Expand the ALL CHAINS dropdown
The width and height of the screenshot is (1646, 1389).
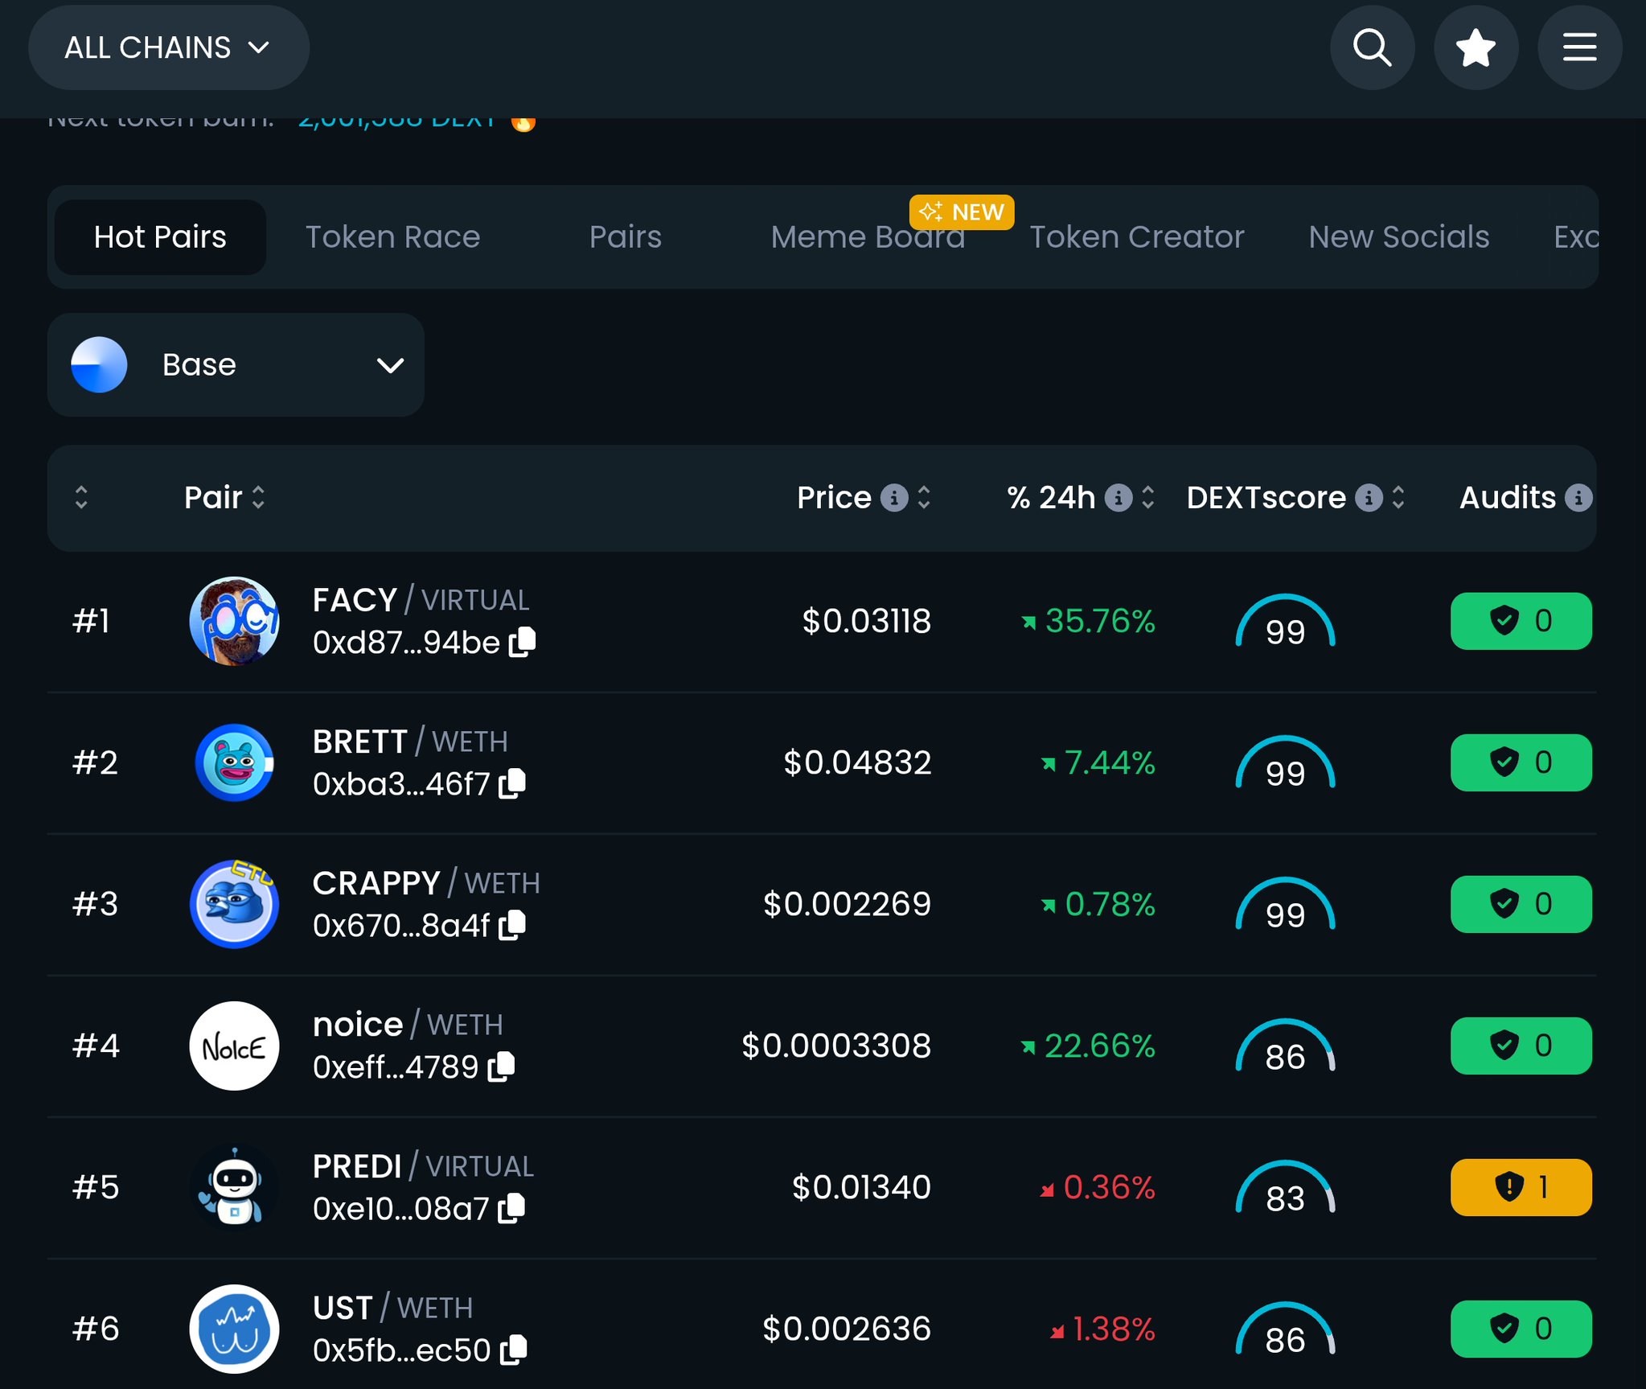(x=168, y=47)
